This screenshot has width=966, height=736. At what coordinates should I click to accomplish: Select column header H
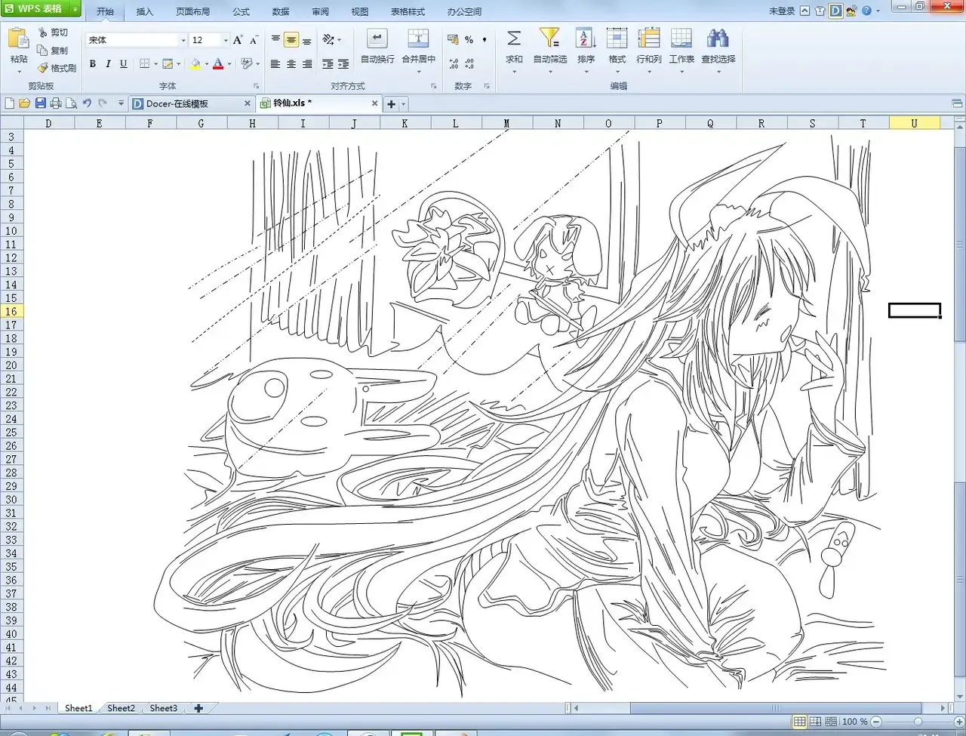click(252, 123)
